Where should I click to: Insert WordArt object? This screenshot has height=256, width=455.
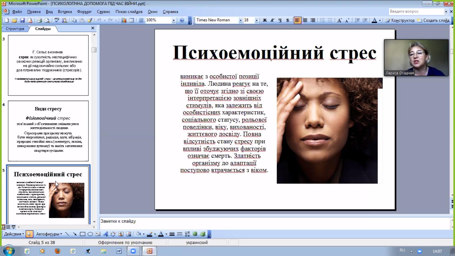pyautogui.click(x=106, y=234)
